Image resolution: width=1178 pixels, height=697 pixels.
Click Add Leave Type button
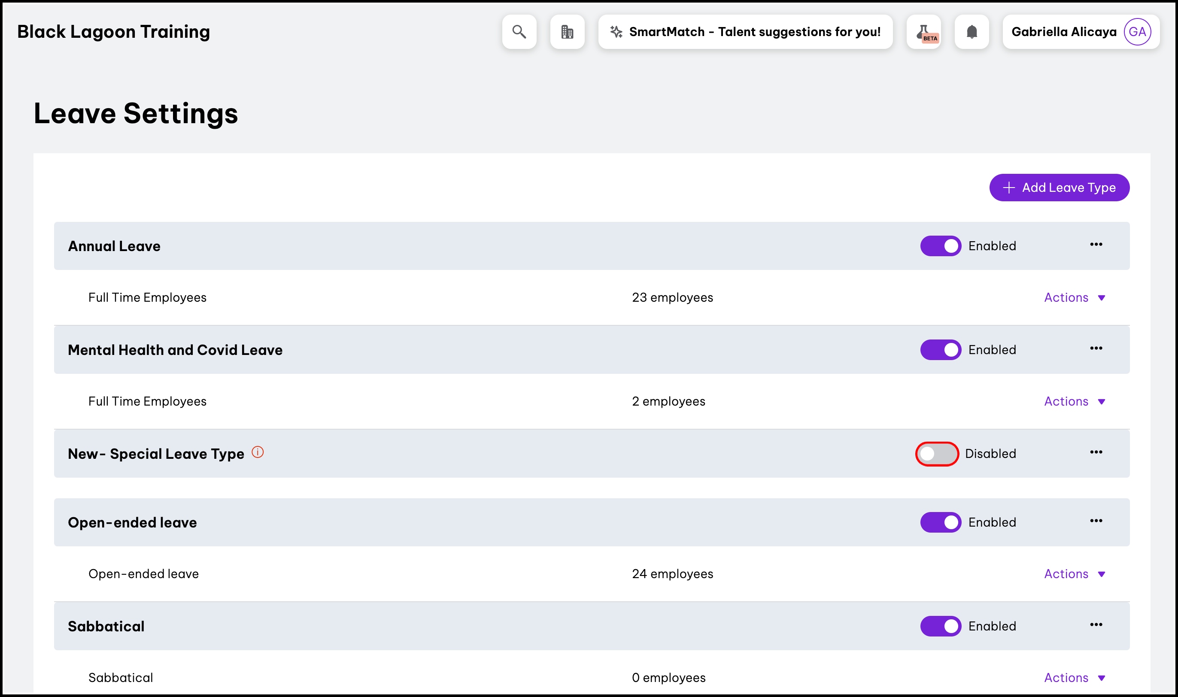pyautogui.click(x=1059, y=188)
